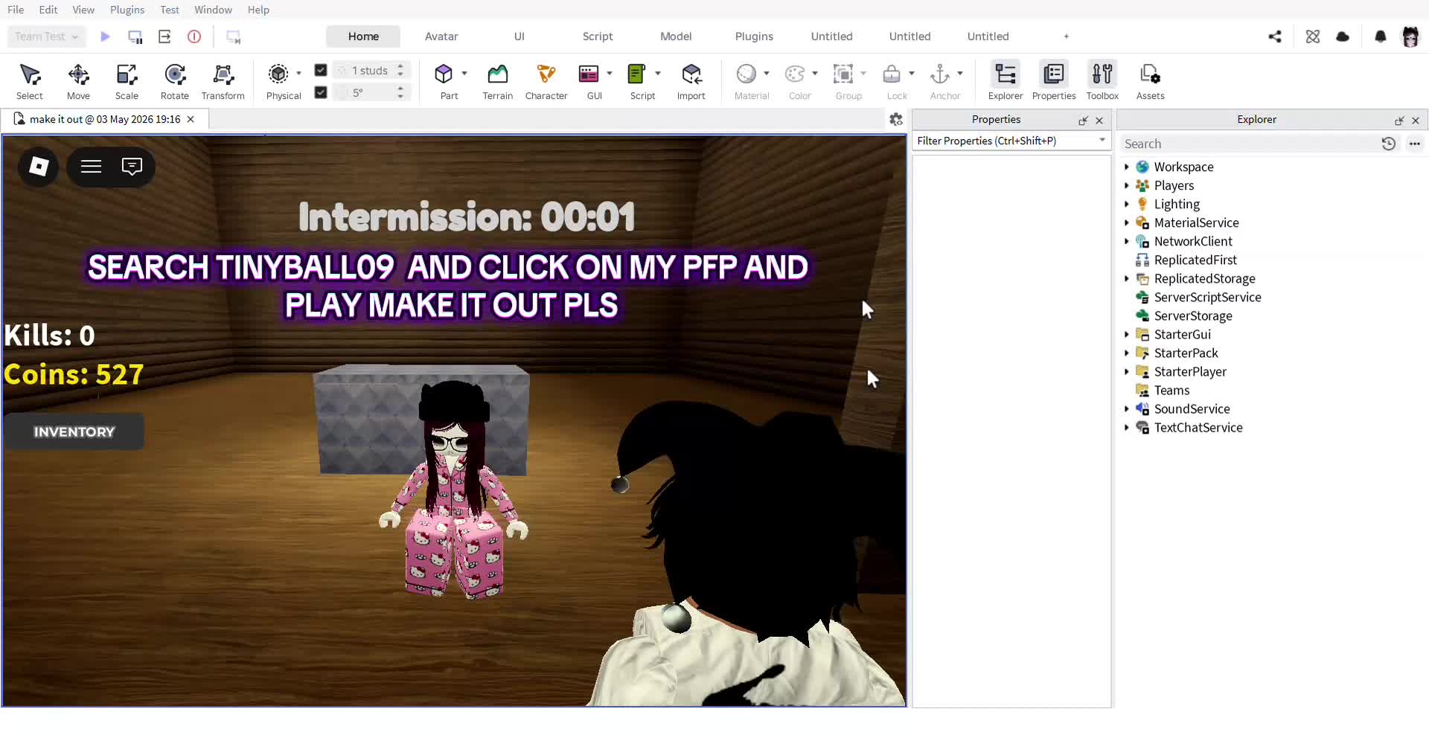
Task: Open the in-game Roblox menu button
Action: click(x=39, y=166)
